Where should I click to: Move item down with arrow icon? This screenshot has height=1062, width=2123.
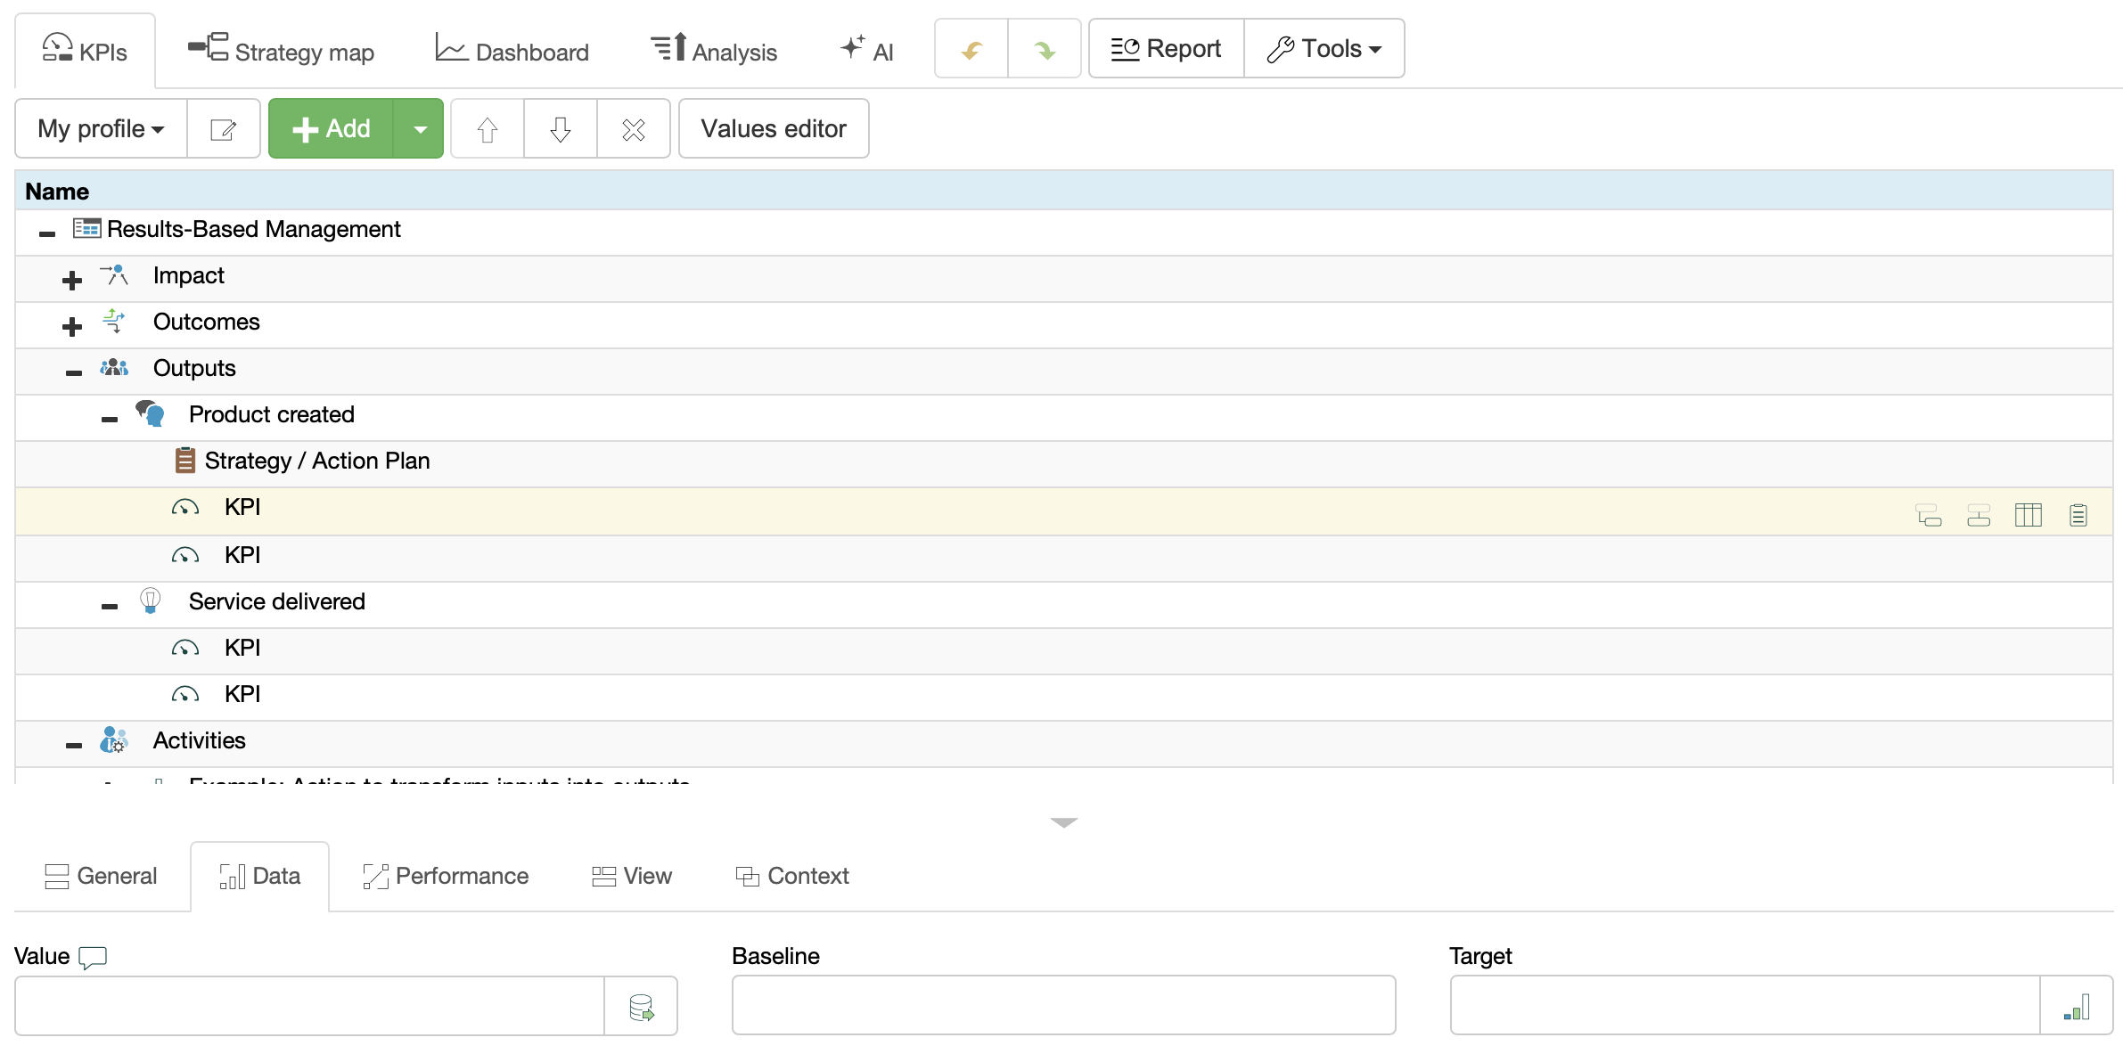click(560, 129)
